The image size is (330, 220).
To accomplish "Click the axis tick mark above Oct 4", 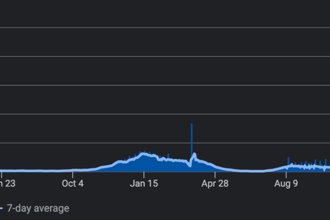I will [73, 174].
